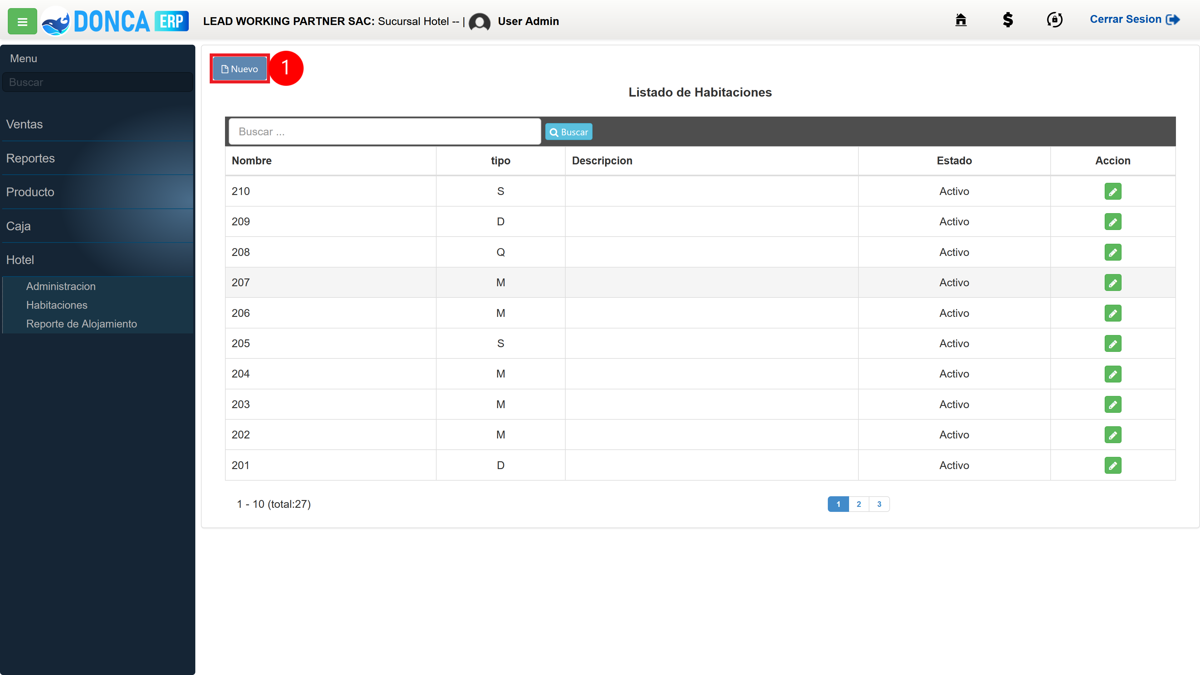
Task: Edit room 208 with pencil icon
Action: (x=1112, y=252)
